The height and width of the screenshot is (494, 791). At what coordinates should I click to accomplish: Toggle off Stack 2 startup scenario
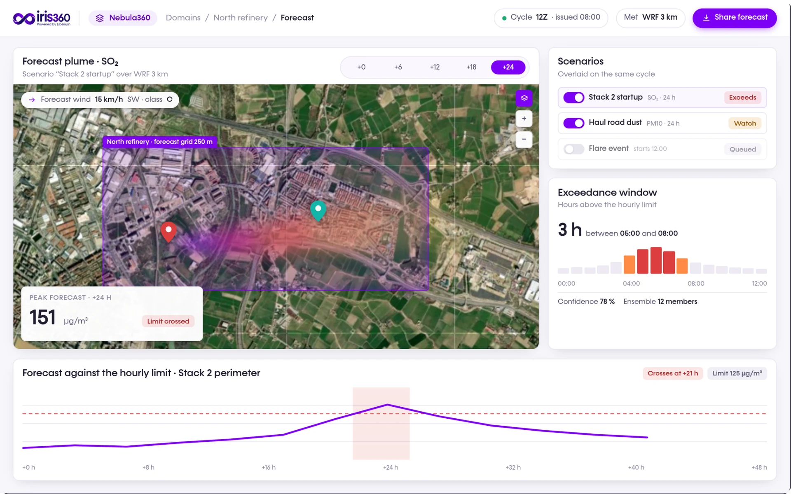[x=573, y=98]
